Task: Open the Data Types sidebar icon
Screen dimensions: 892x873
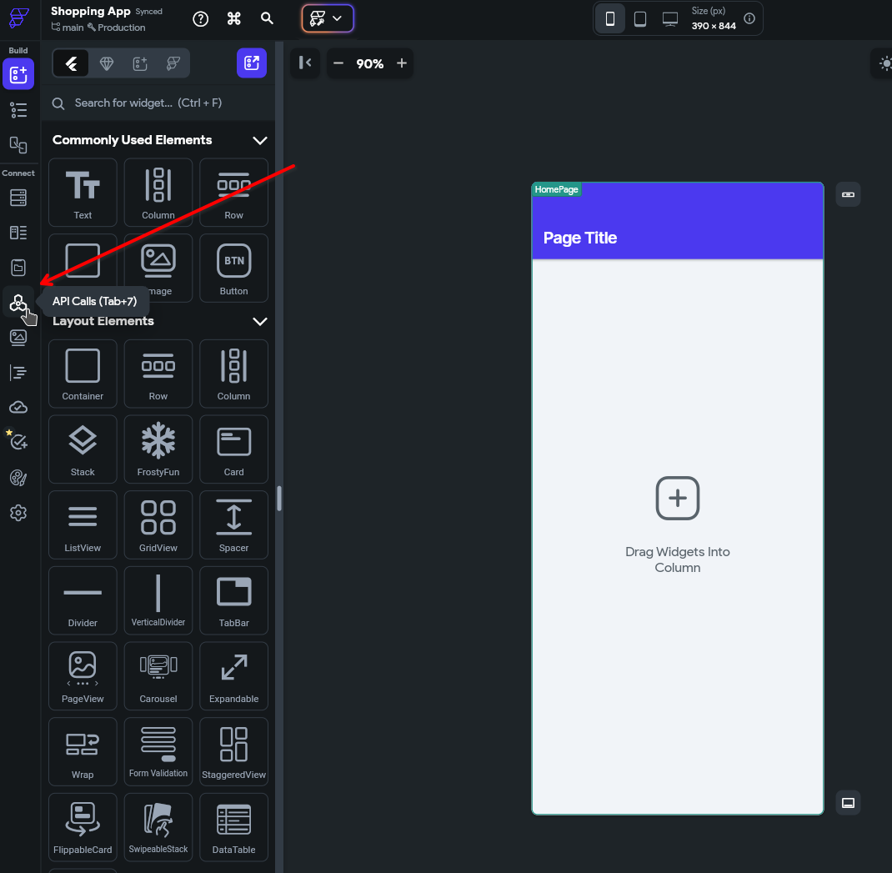Action: 18,232
